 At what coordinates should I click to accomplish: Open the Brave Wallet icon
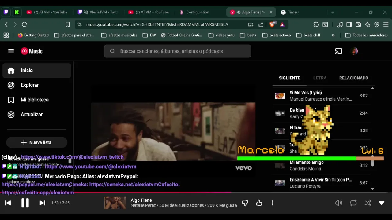[358, 24]
